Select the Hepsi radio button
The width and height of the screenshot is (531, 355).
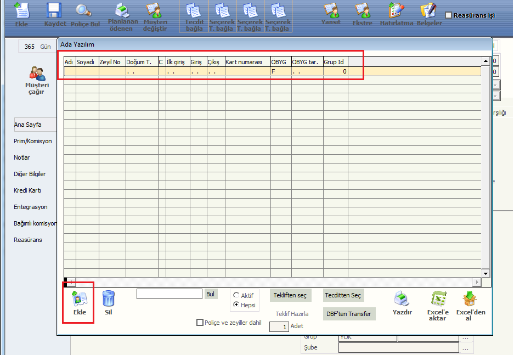pos(236,305)
